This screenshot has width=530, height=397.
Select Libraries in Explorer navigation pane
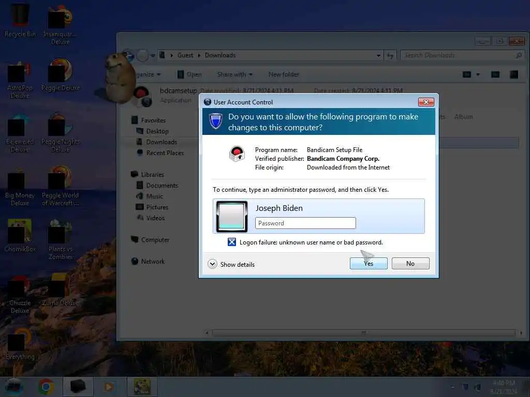point(153,175)
